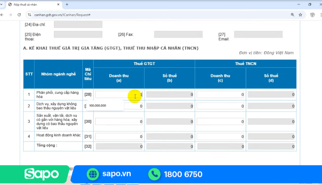Click the browser forward arrow
The height and width of the screenshot is (185, 322).
tap(10, 15)
